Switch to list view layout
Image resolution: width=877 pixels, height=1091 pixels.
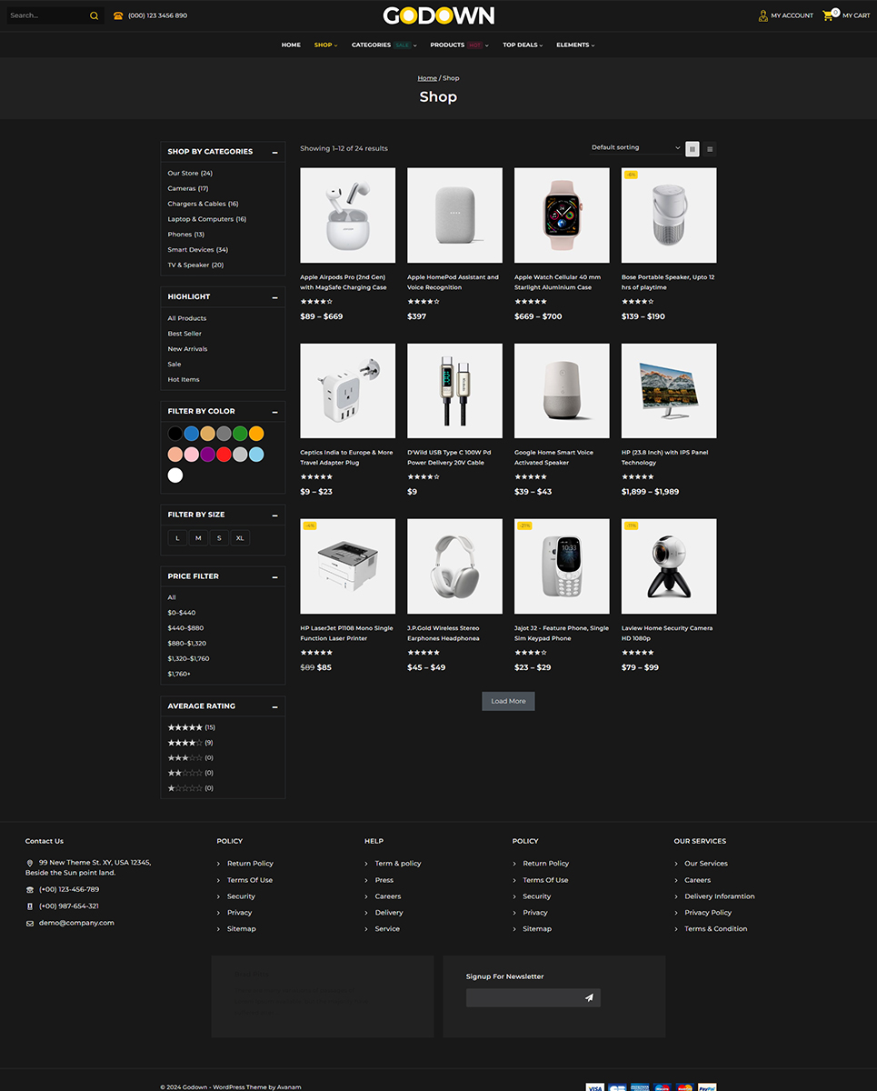point(710,149)
